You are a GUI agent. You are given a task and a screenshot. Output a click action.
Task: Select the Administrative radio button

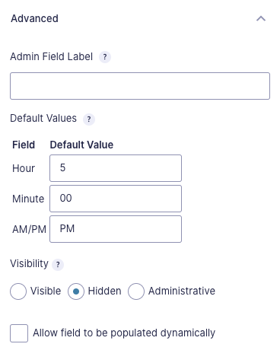click(x=136, y=291)
